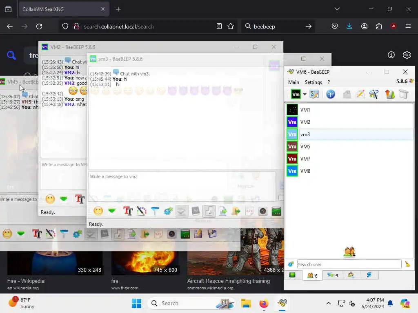The height and width of the screenshot is (313, 418).
Task: Click the colorful-ring group icon in the VM6 toolbar
Action: tap(374, 94)
